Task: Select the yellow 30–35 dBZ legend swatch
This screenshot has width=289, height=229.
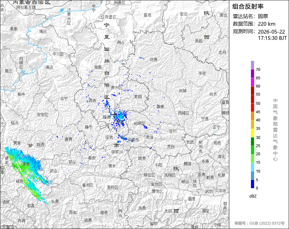Action: pos(252,133)
